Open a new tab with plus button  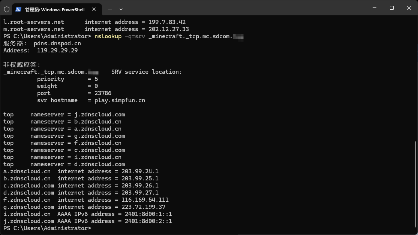click(x=110, y=9)
